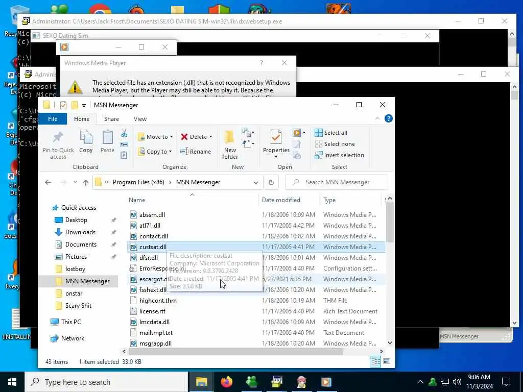This screenshot has height=392, width=523.
Task: Customize Quick Access Toolbar dropdown arrow
Action: point(84,105)
